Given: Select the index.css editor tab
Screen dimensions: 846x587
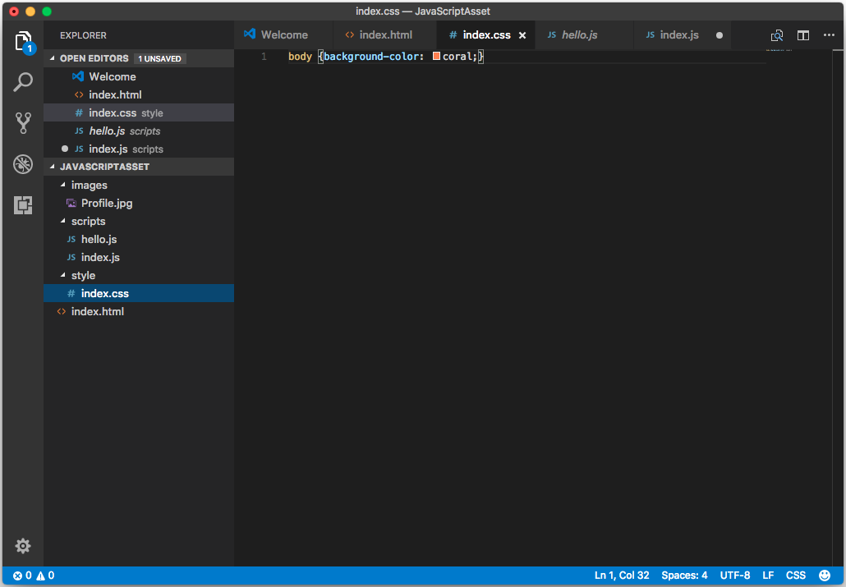Looking at the screenshot, I should pos(485,35).
